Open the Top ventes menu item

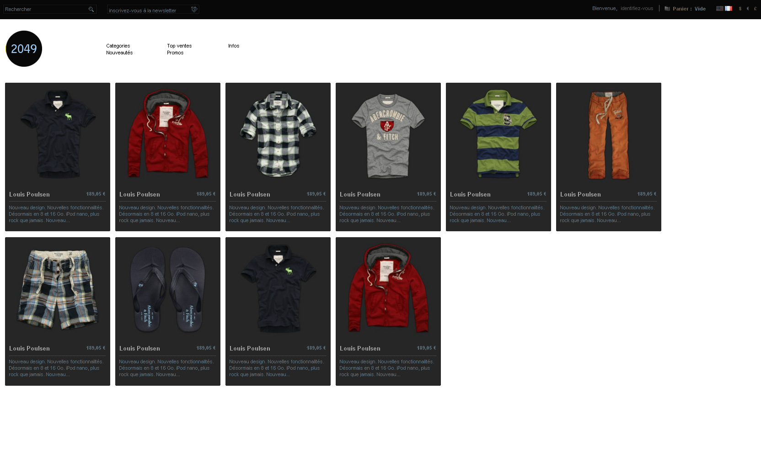tap(179, 46)
